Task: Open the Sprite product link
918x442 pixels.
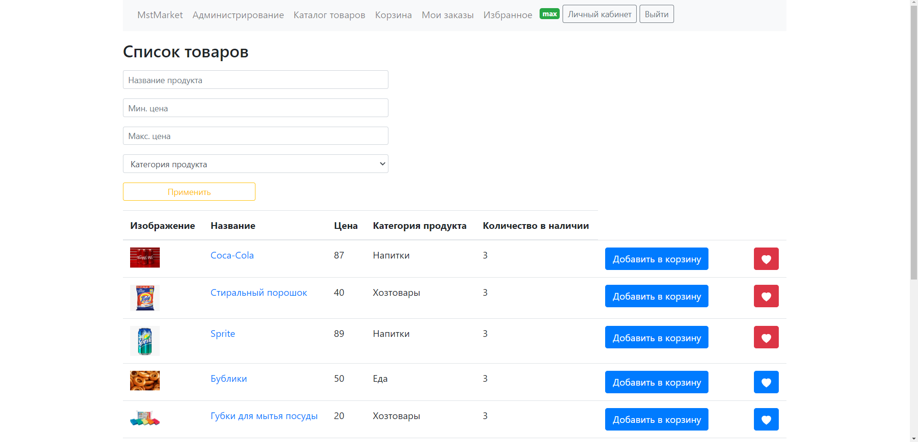Action: (222, 334)
